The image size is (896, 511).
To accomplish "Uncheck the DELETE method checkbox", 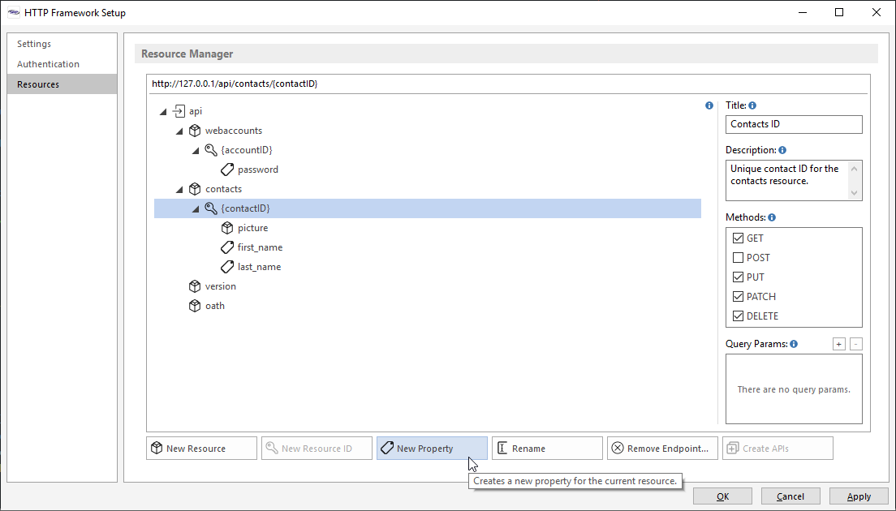I will click(738, 316).
